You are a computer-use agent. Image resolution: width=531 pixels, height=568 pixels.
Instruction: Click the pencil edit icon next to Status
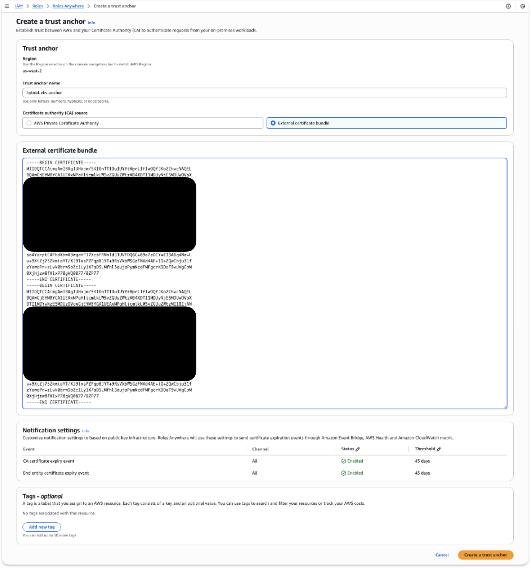[357, 449]
